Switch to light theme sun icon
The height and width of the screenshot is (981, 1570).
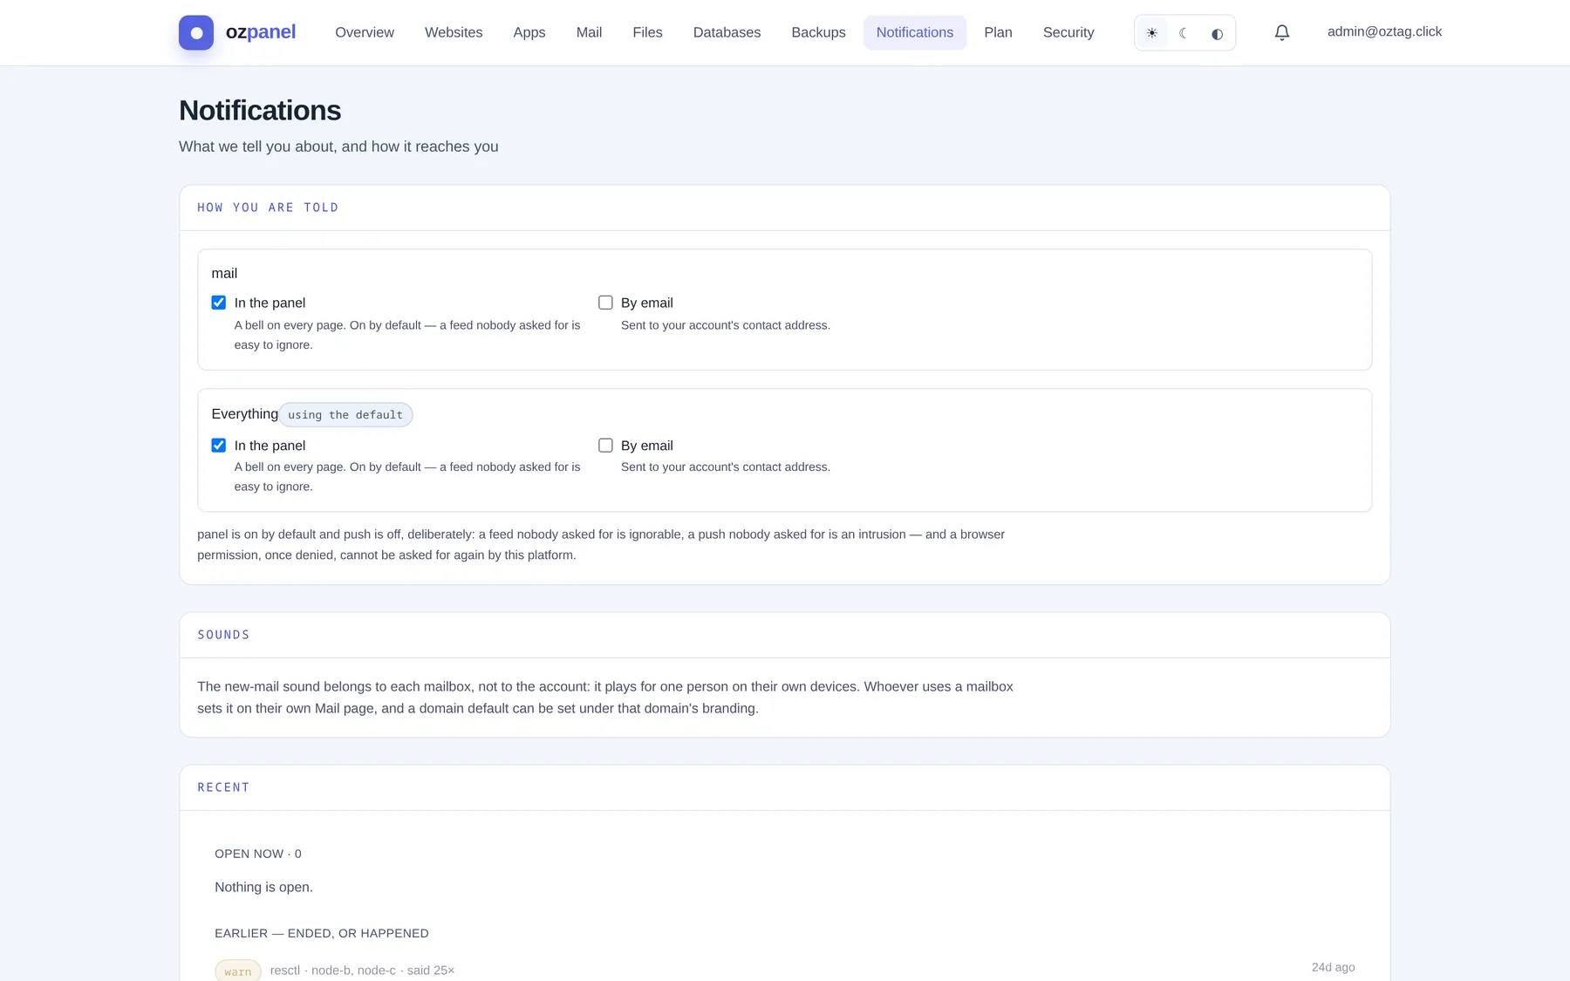click(x=1152, y=33)
